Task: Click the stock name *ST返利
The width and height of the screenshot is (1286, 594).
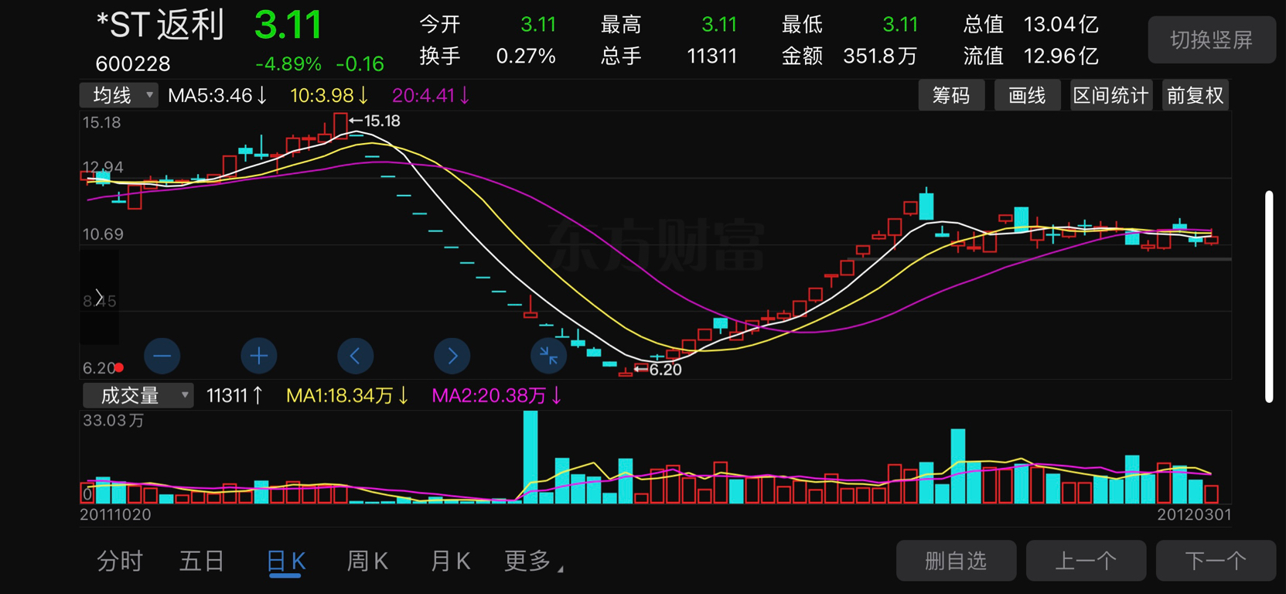Action: coord(160,25)
